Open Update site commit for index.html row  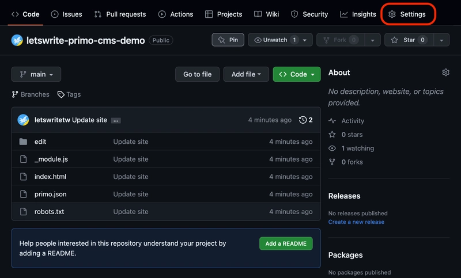click(131, 177)
